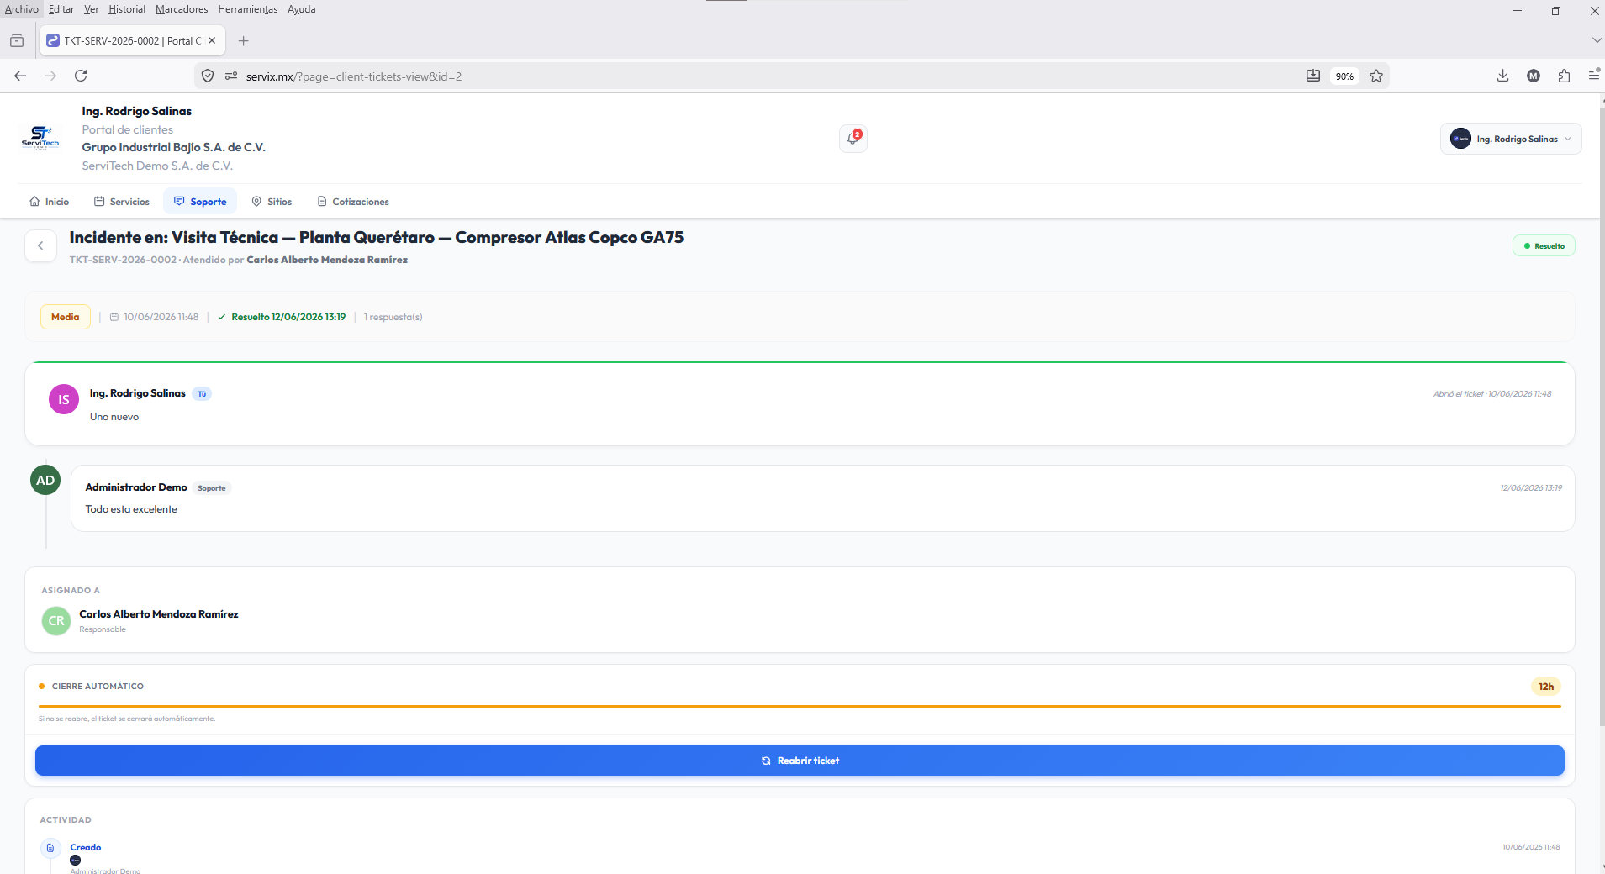This screenshot has width=1605, height=874.
Task: Click the back arrow beside ticket title
Action: coord(40,246)
